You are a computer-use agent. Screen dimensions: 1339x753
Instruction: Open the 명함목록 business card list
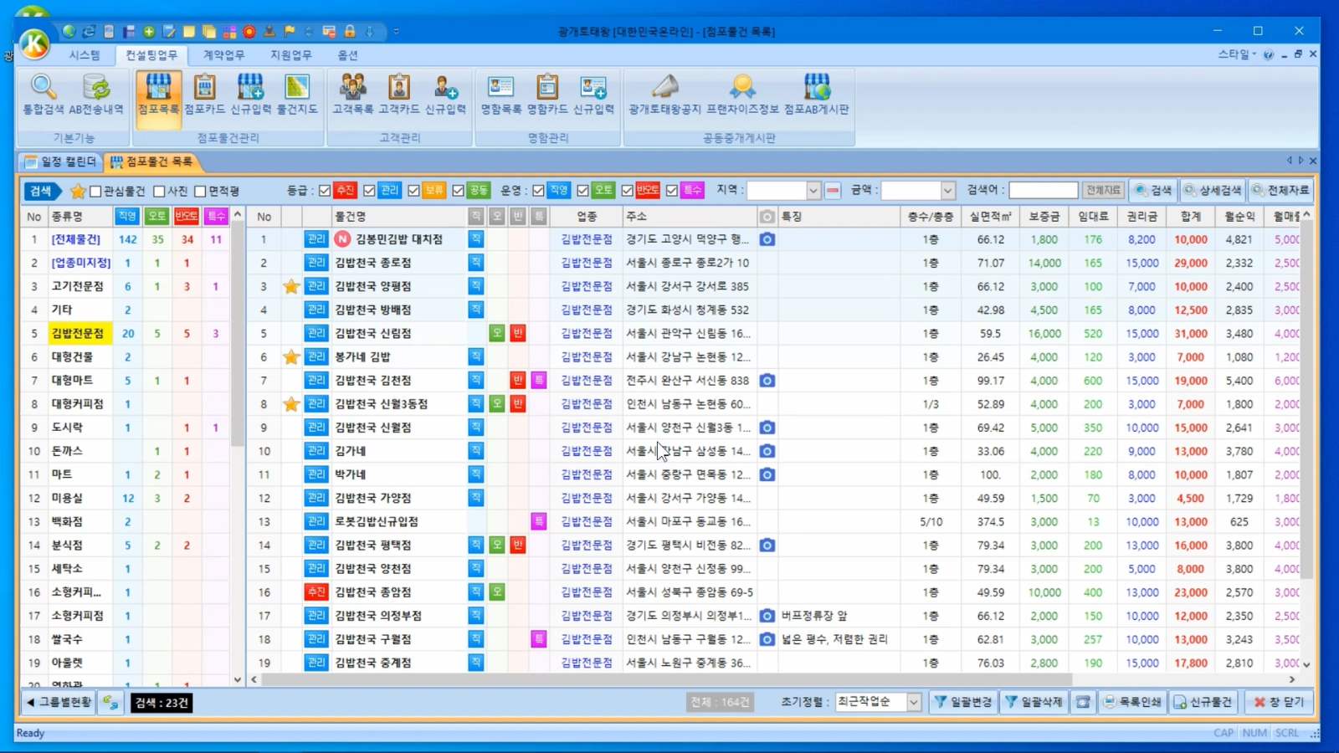pyautogui.click(x=500, y=95)
